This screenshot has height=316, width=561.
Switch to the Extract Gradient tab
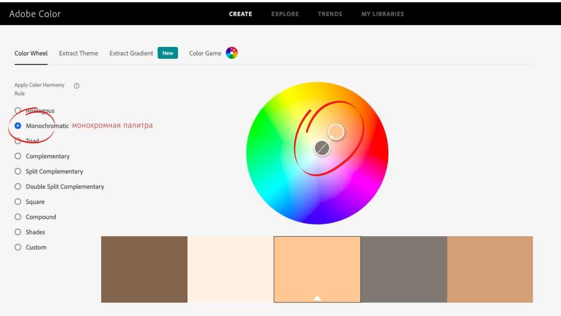(131, 53)
